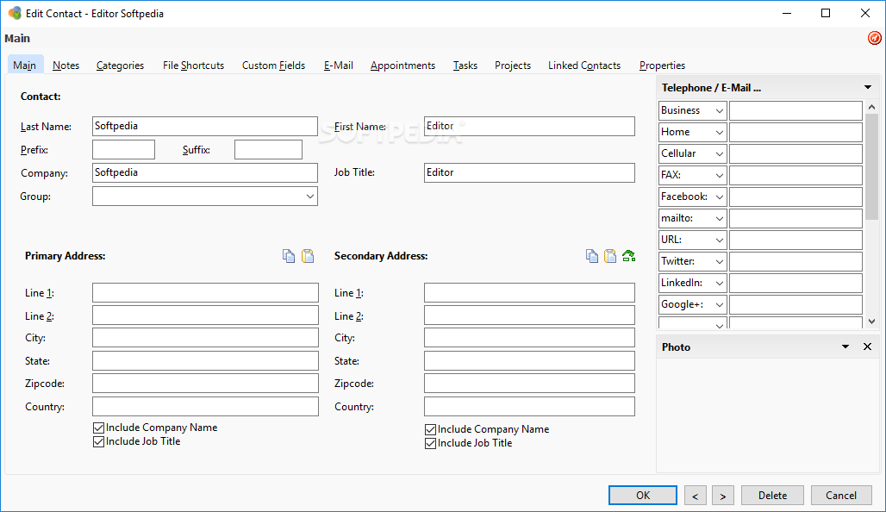
Task: Paste into the Secondary Address
Action: coord(610,256)
